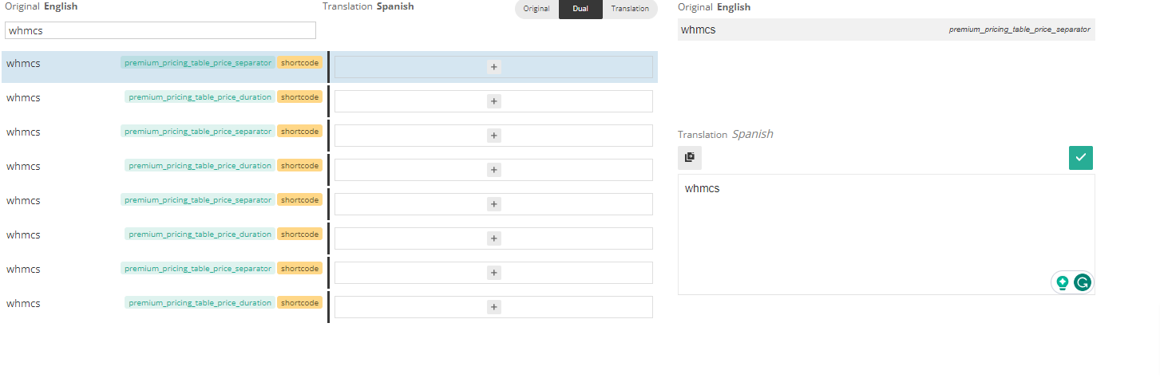Add translation via plus in highlighted first row
This screenshot has width=1160, height=390.
point(493,67)
